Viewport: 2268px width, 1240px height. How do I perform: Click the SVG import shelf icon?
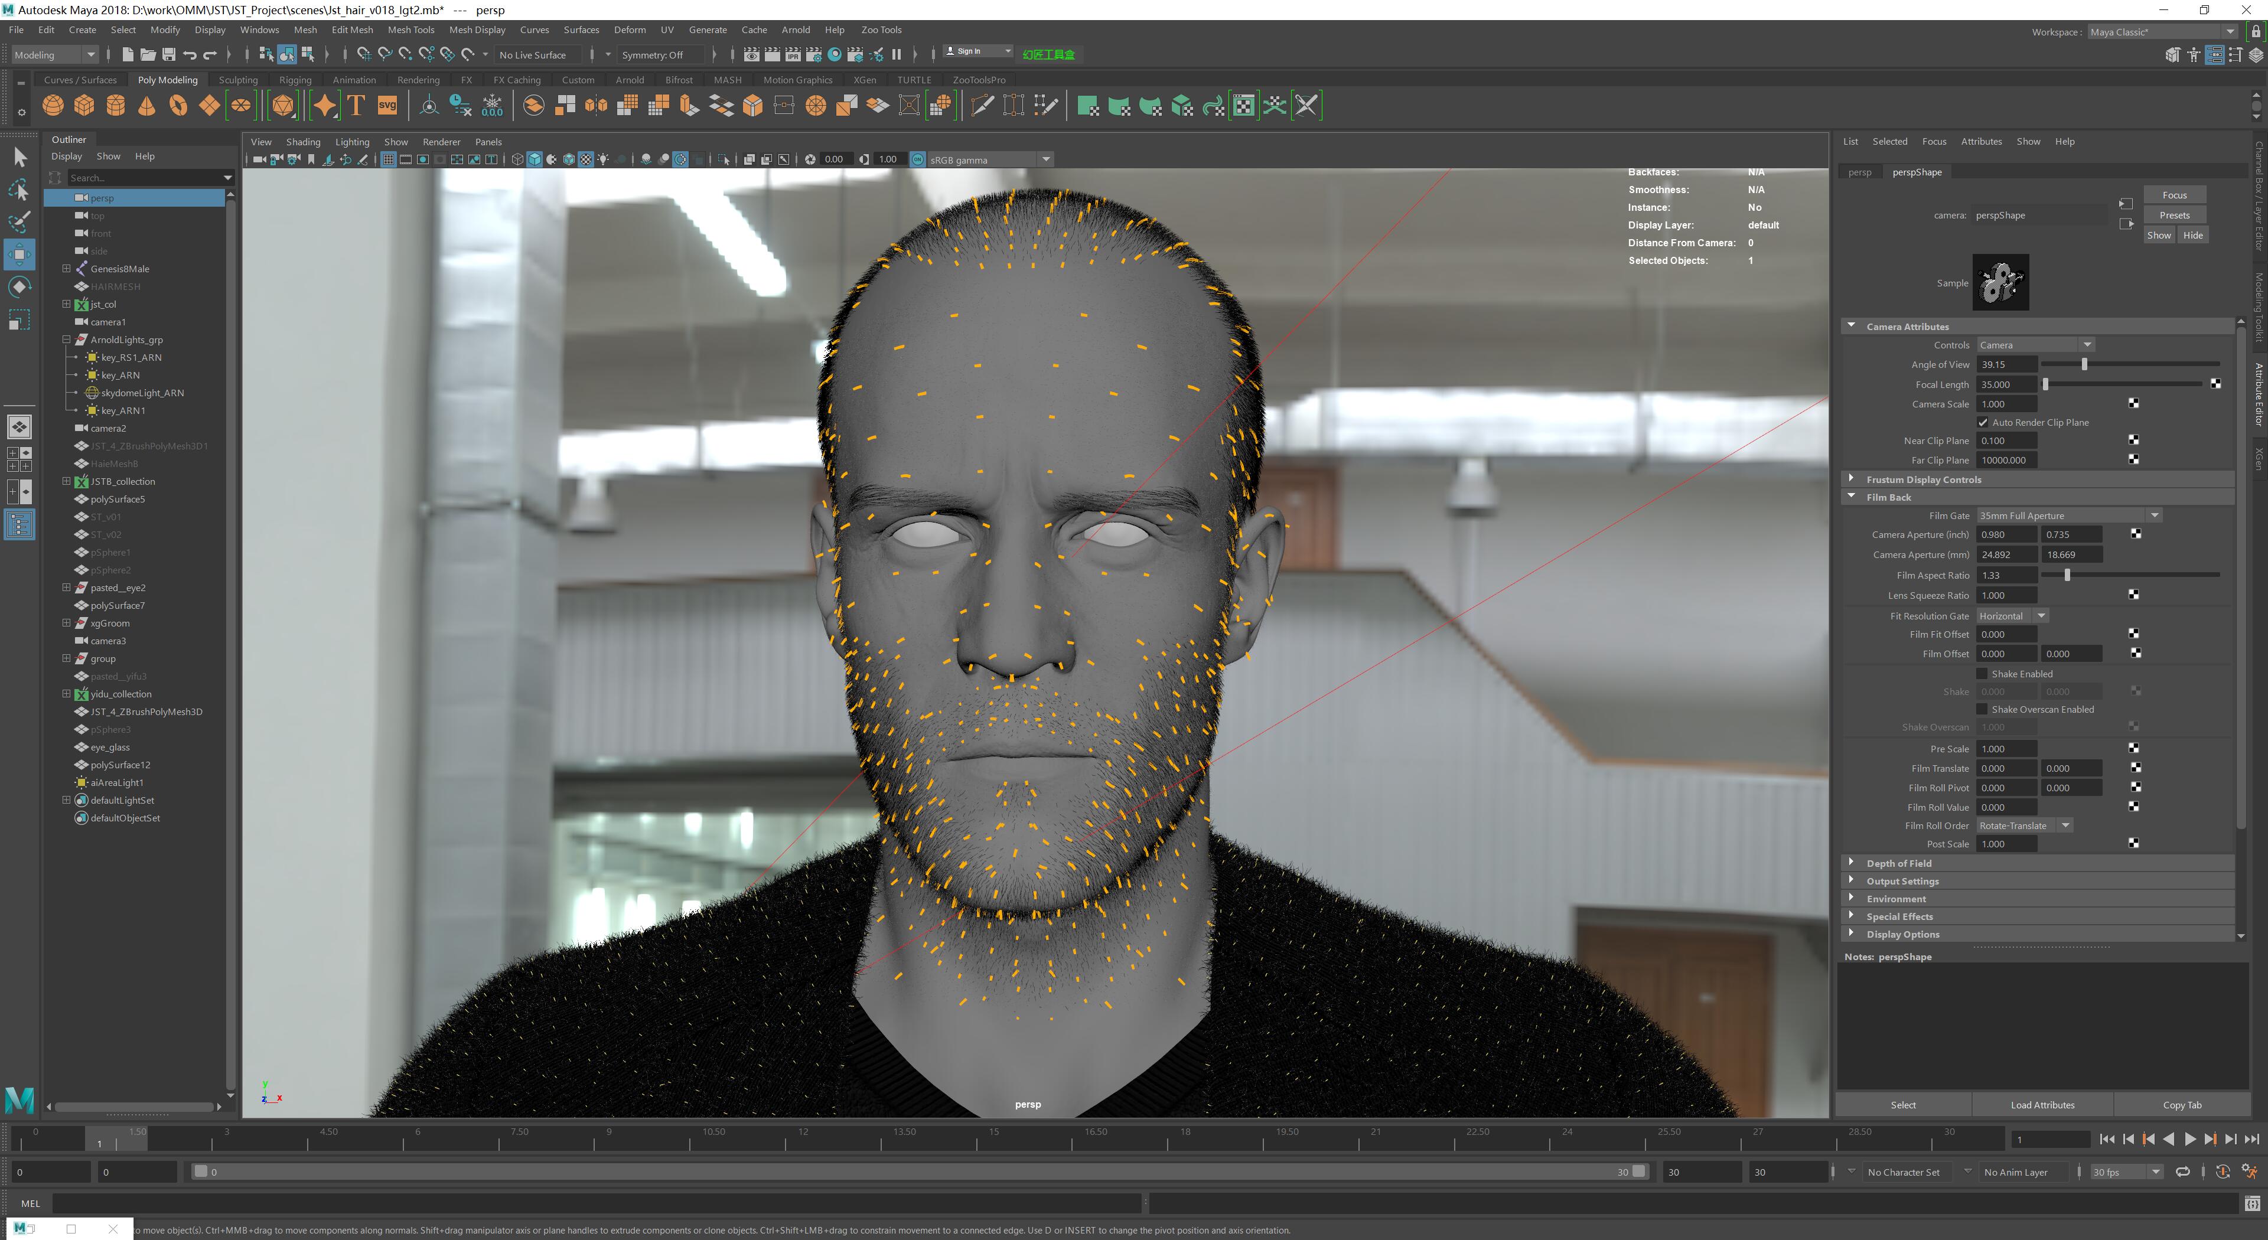387,106
